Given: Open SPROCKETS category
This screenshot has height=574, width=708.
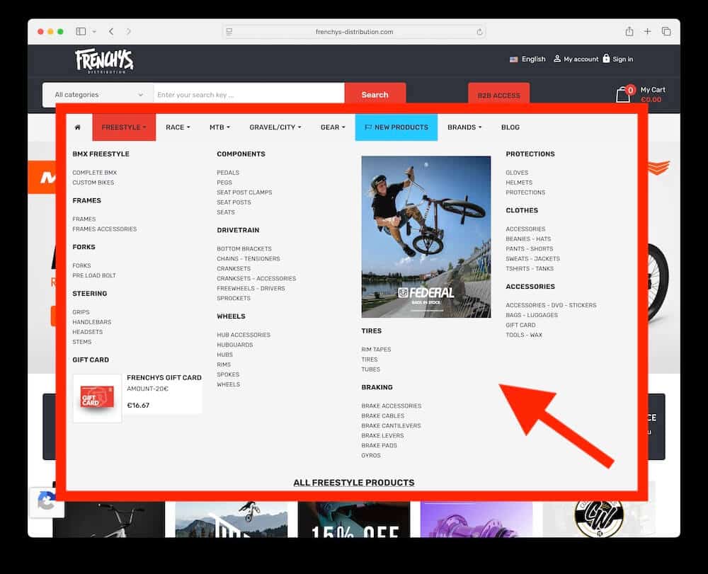Looking at the screenshot, I should point(233,298).
